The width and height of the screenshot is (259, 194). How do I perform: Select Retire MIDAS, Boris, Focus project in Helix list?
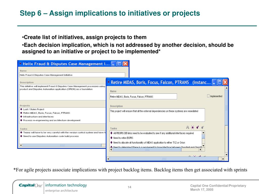point(45,113)
